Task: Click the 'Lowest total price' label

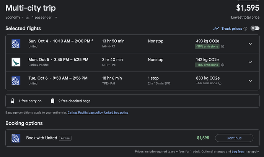Action: pos(245,18)
